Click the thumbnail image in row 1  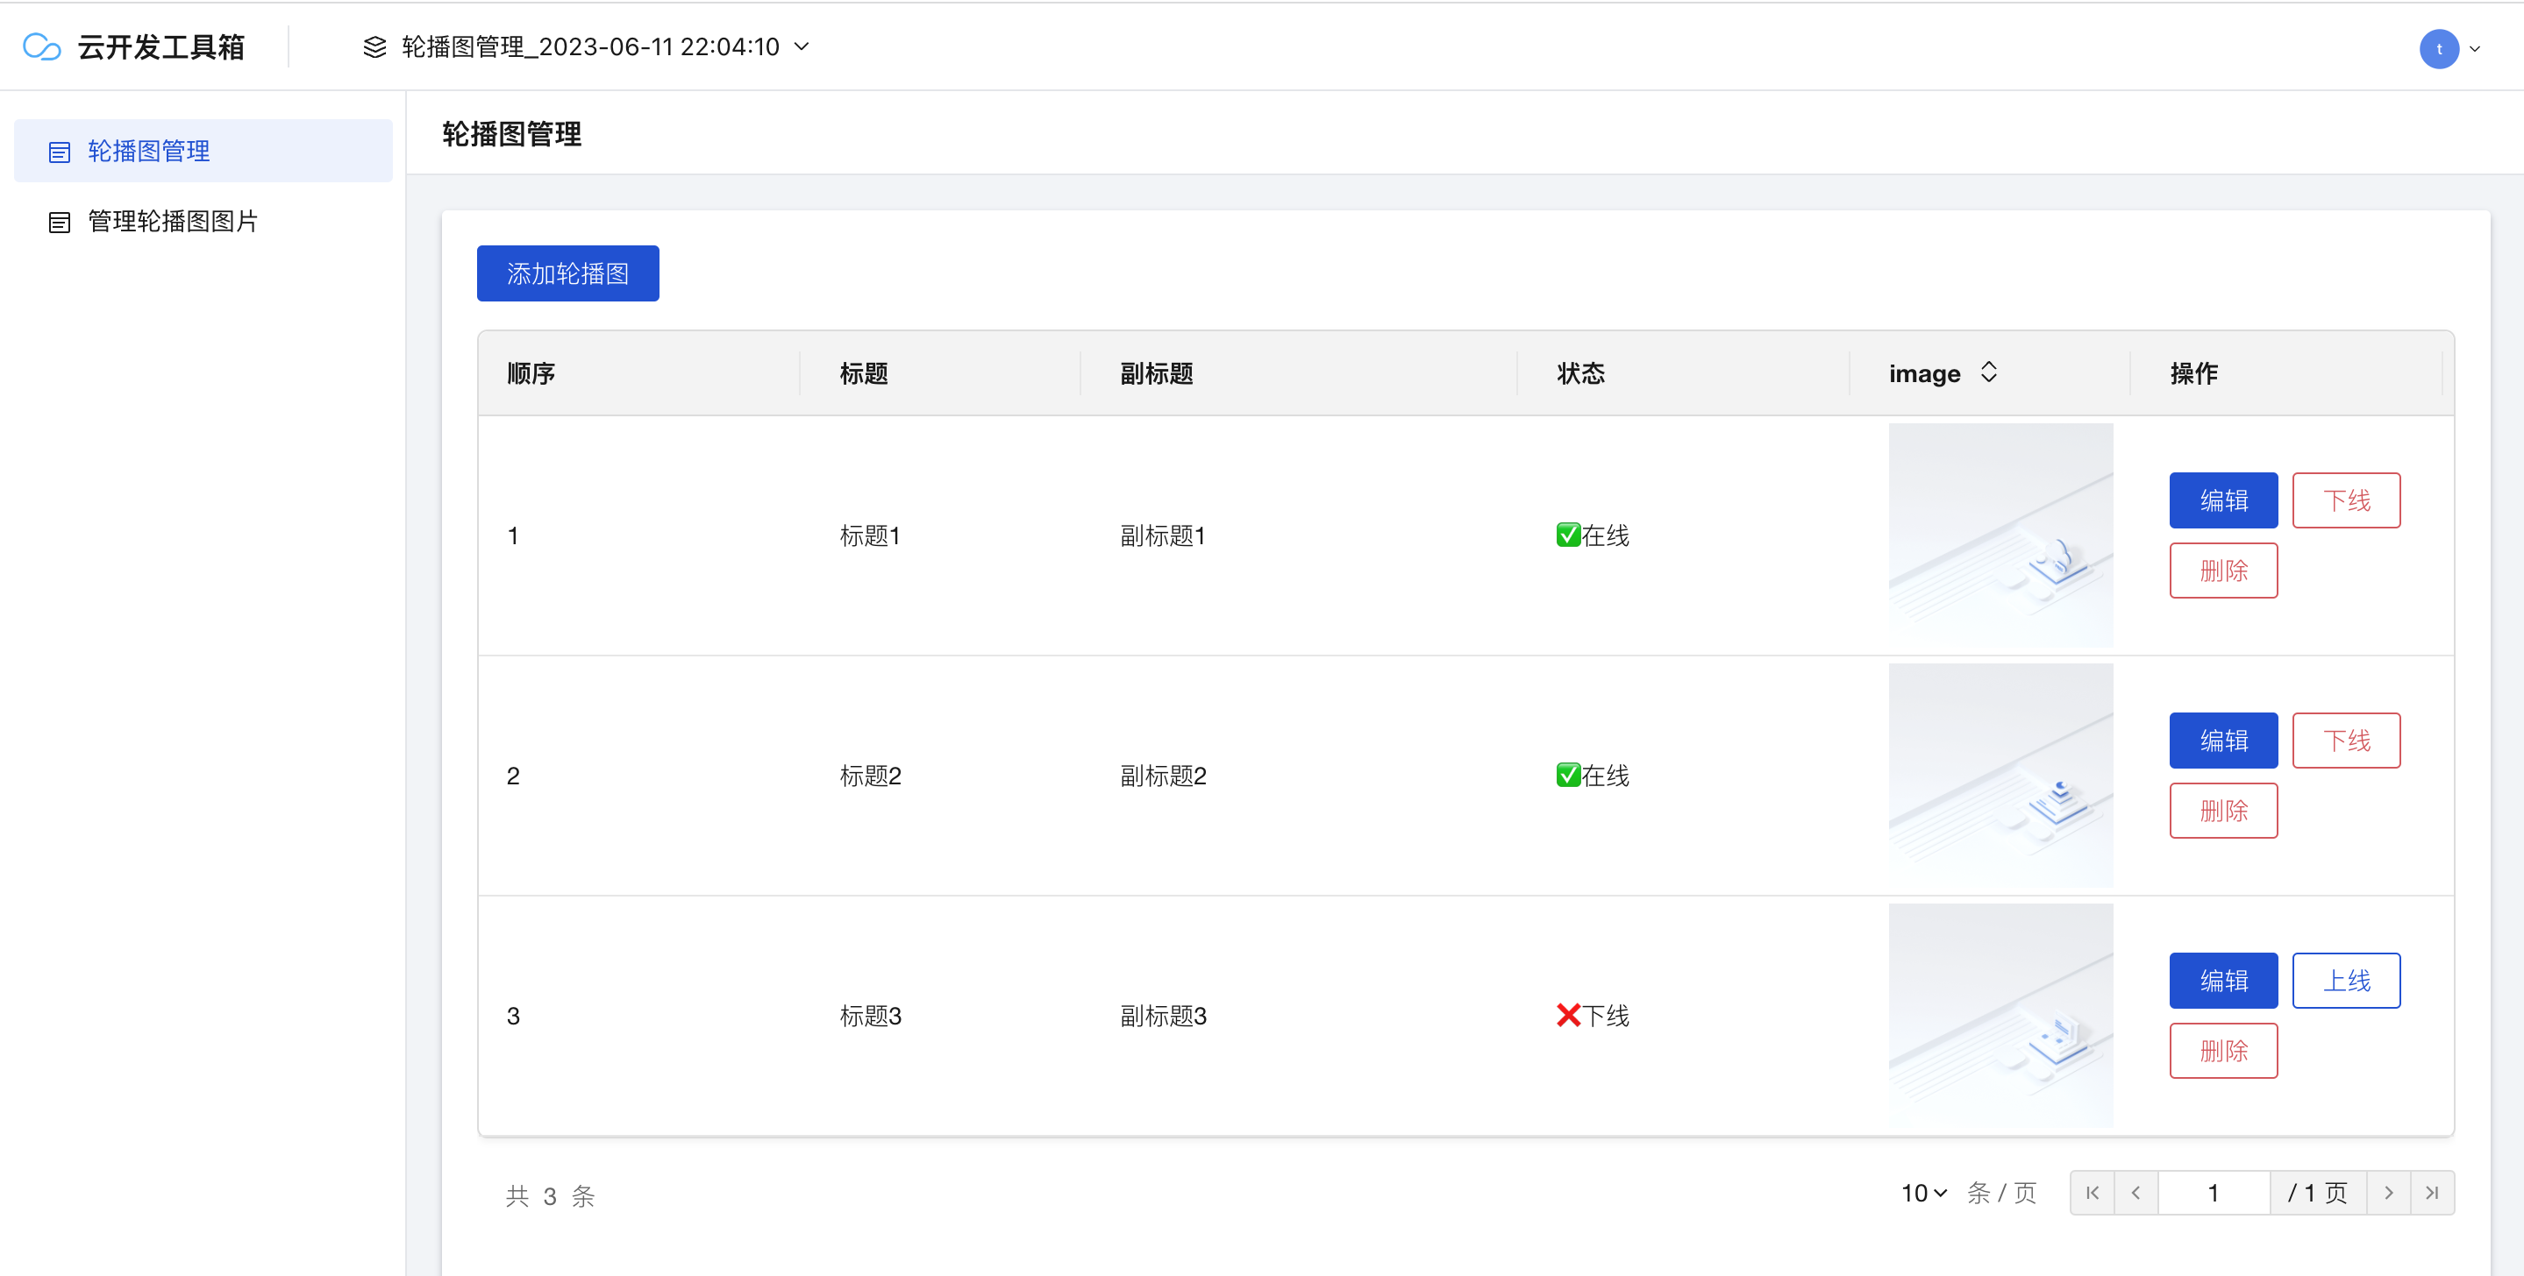(x=2000, y=535)
